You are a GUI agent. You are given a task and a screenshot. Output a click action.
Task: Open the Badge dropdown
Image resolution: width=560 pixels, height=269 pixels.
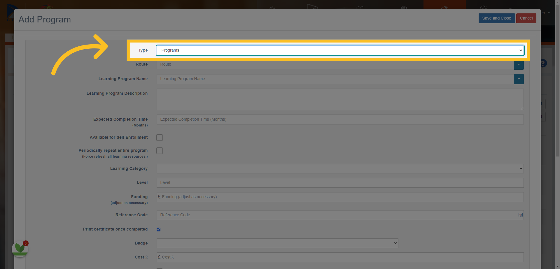pyautogui.click(x=277, y=243)
